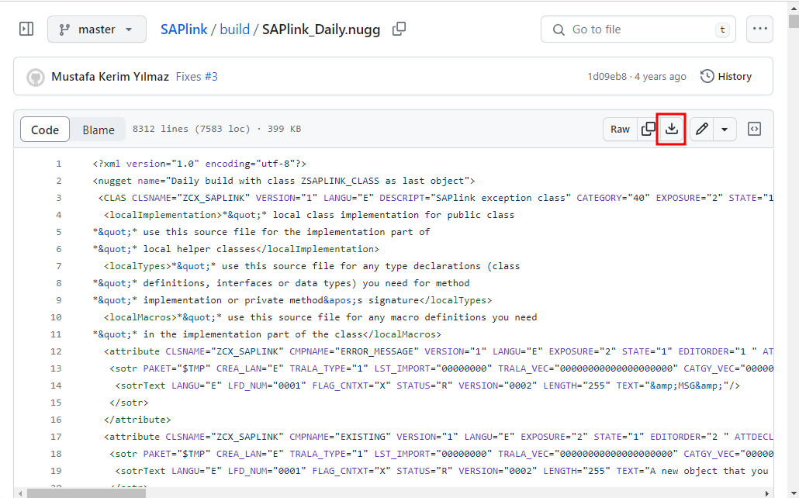The height and width of the screenshot is (498, 799).
Task: Open the SAPlink repository root link
Action: point(184,29)
